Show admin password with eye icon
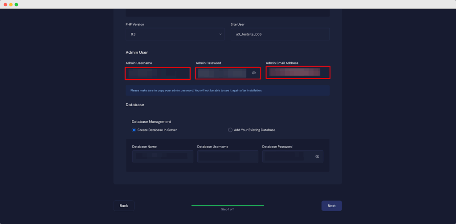Screen dimensions: 456x224 (x=254, y=73)
